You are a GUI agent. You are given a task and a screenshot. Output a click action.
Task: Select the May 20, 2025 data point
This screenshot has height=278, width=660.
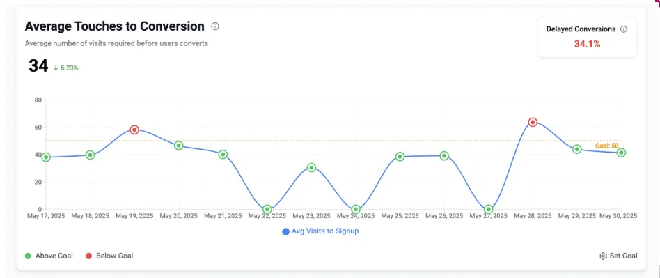click(x=178, y=146)
